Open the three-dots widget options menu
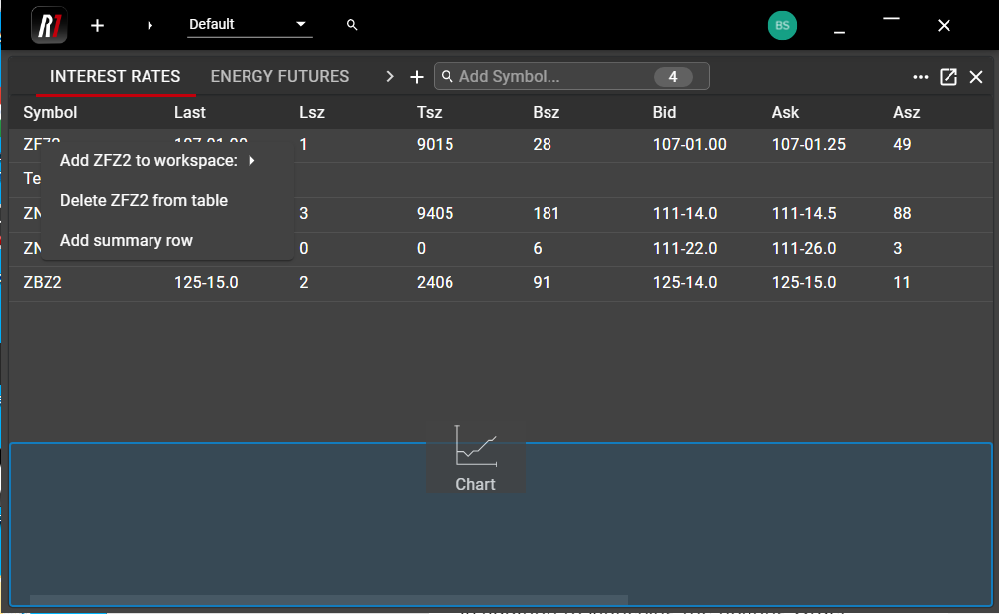 pyautogui.click(x=921, y=77)
